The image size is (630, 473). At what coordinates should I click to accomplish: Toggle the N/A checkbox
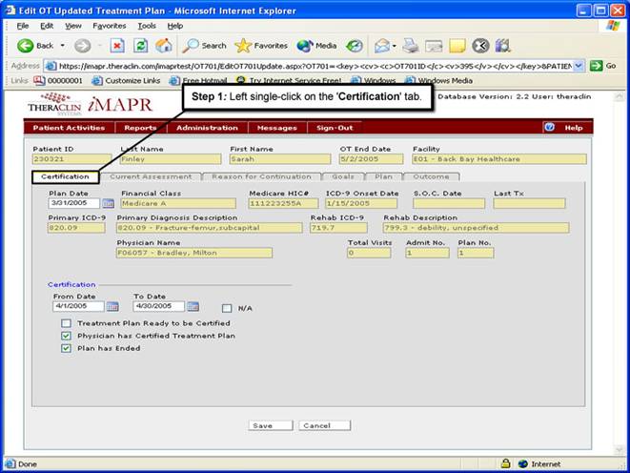tap(226, 308)
